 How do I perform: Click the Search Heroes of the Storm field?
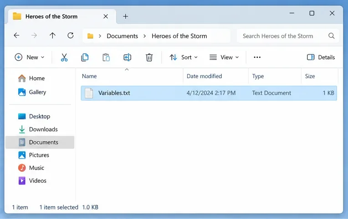tap(288, 36)
